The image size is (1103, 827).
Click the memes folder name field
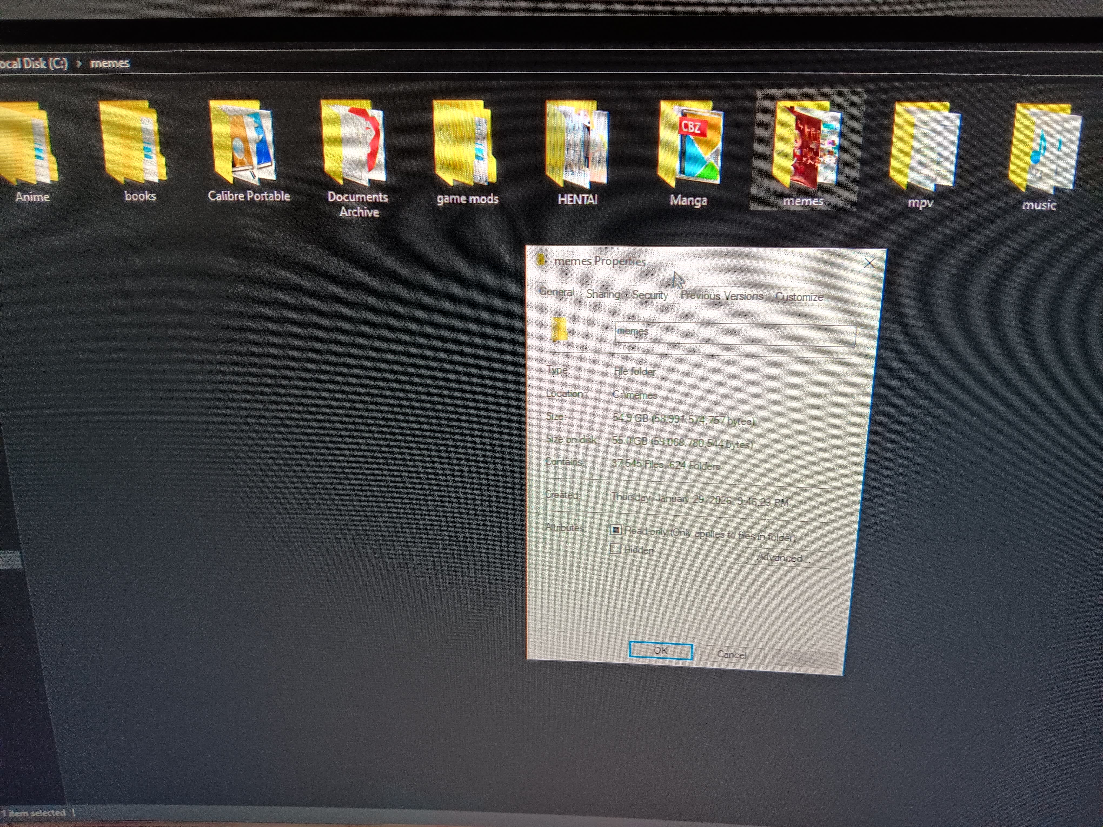735,335
